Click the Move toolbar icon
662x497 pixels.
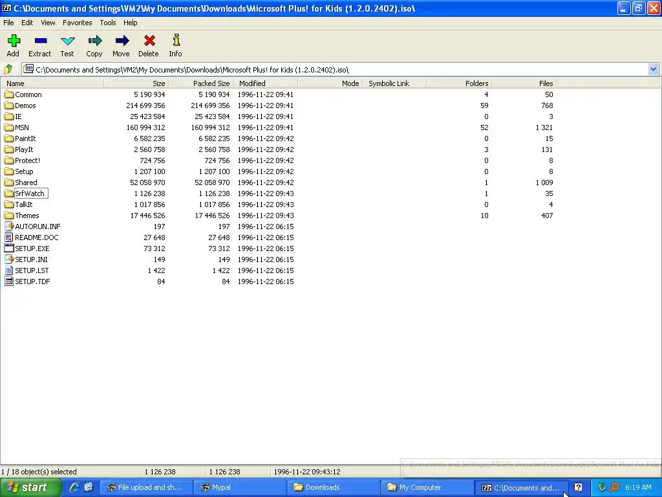(122, 41)
